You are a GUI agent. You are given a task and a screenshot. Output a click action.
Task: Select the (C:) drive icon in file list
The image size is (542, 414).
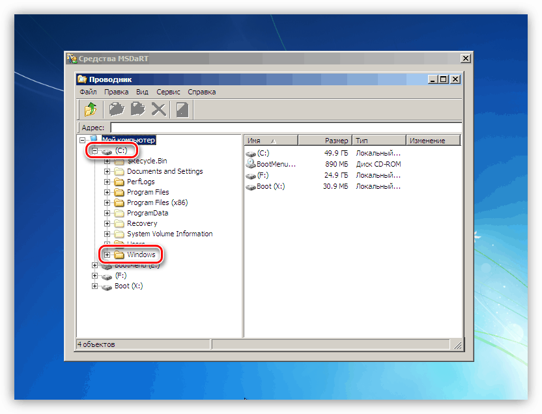[x=251, y=154]
